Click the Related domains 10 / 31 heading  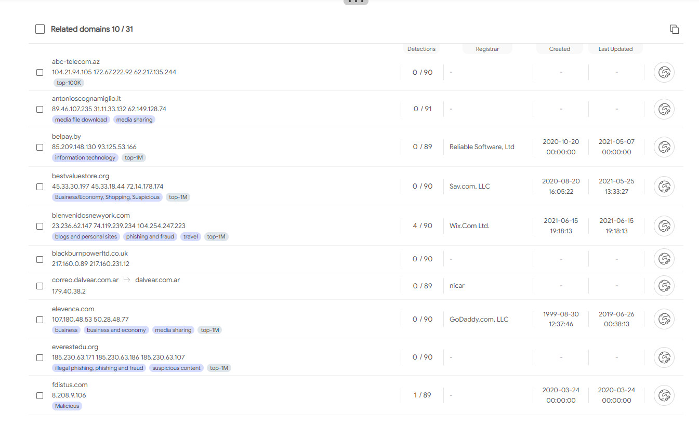point(92,29)
